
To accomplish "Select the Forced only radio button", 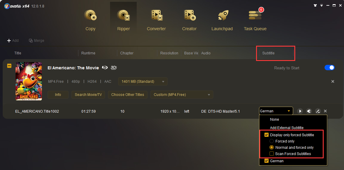I will [272, 141].
